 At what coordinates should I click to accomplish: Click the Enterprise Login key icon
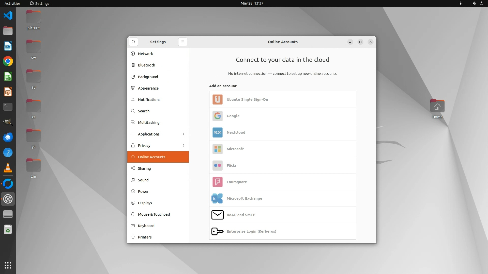217,231
